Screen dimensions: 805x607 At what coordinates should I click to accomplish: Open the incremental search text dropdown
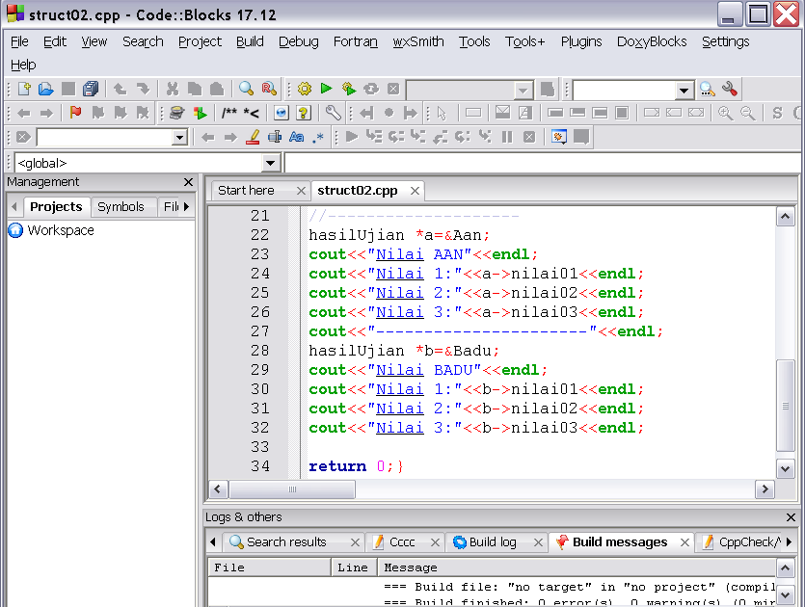click(x=179, y=138)
